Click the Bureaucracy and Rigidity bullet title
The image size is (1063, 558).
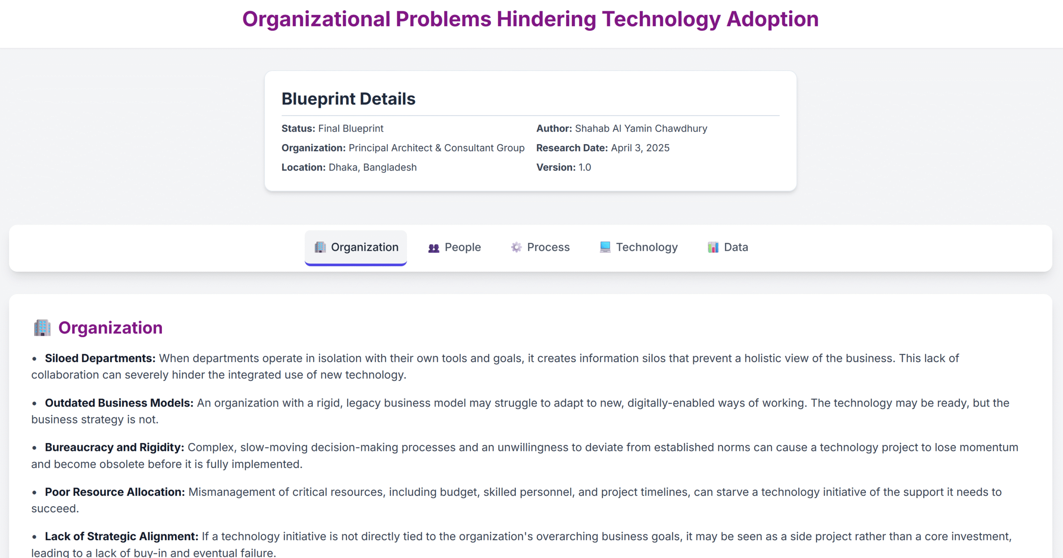tap(114, 447)
